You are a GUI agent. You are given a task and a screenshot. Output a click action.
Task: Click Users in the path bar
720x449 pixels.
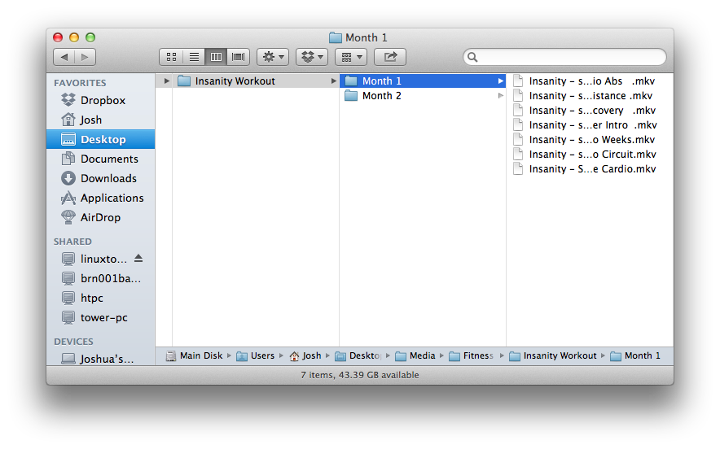click(x=255, y=356)
